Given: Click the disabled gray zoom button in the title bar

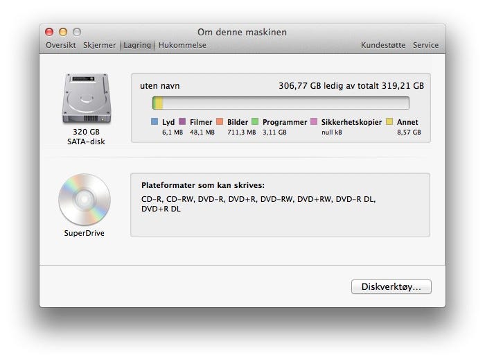Looking at the screenshot, I should [x=77, y=32].
